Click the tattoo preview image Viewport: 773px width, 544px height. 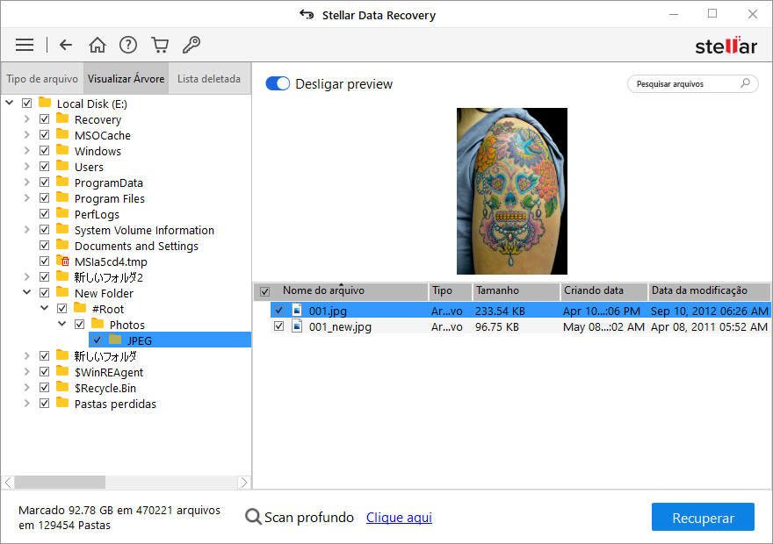512,191
